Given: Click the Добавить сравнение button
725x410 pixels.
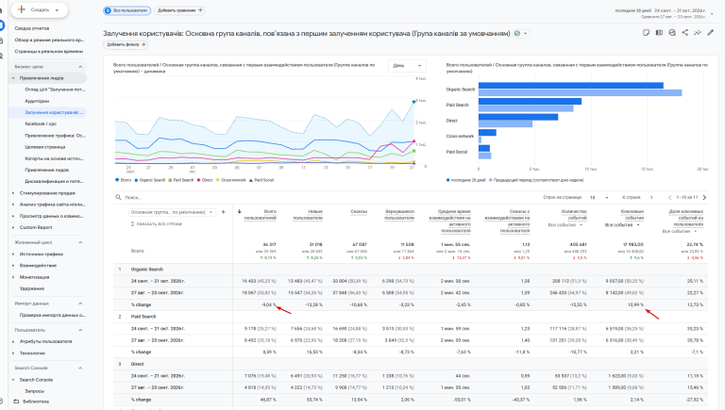Looking at the screenshot, I should (179, 10).
